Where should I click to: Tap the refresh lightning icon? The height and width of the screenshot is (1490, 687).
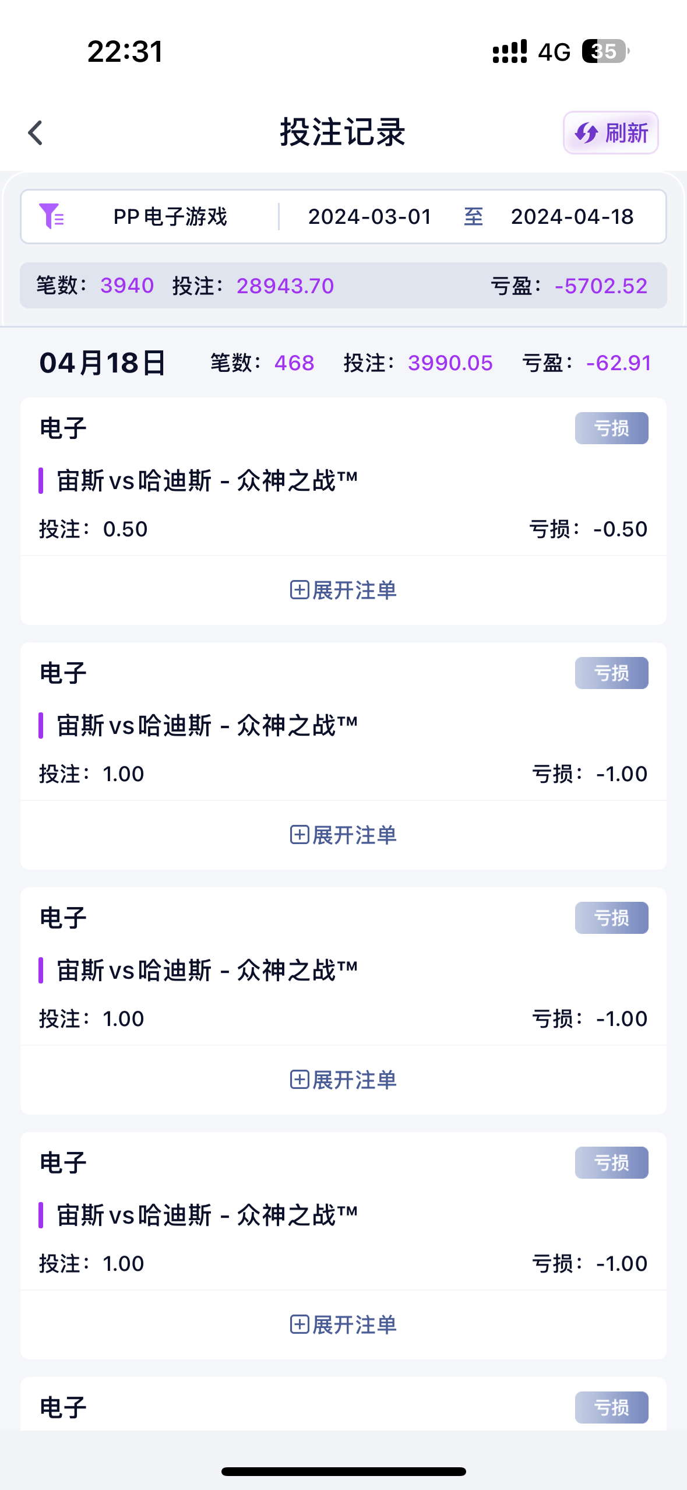tap(586, 133)
